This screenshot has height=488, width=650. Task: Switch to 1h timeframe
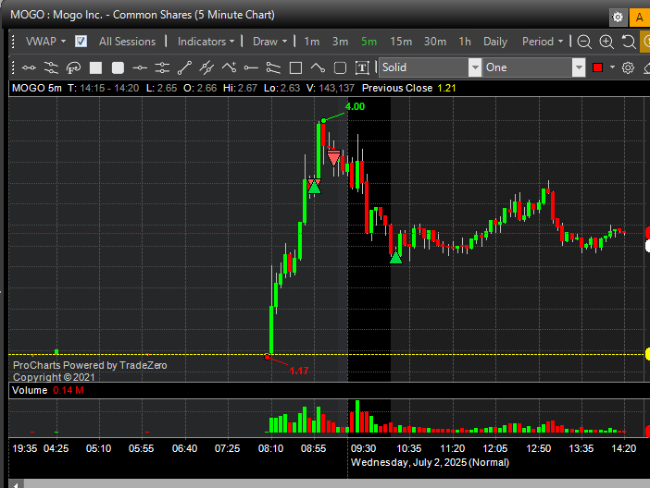coord(465,42)
